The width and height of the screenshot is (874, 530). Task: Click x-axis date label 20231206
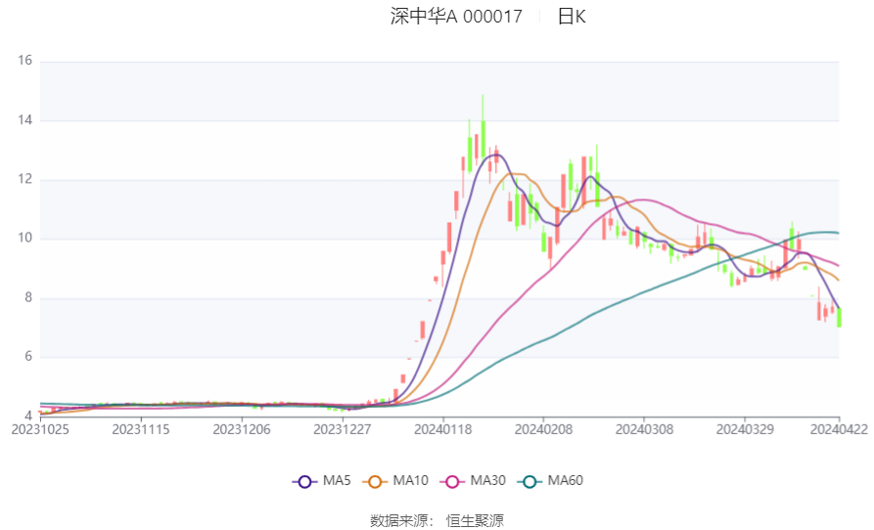242,429
